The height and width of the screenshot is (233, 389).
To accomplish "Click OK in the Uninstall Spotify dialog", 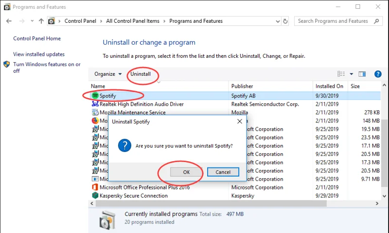I will click(186, 172).
